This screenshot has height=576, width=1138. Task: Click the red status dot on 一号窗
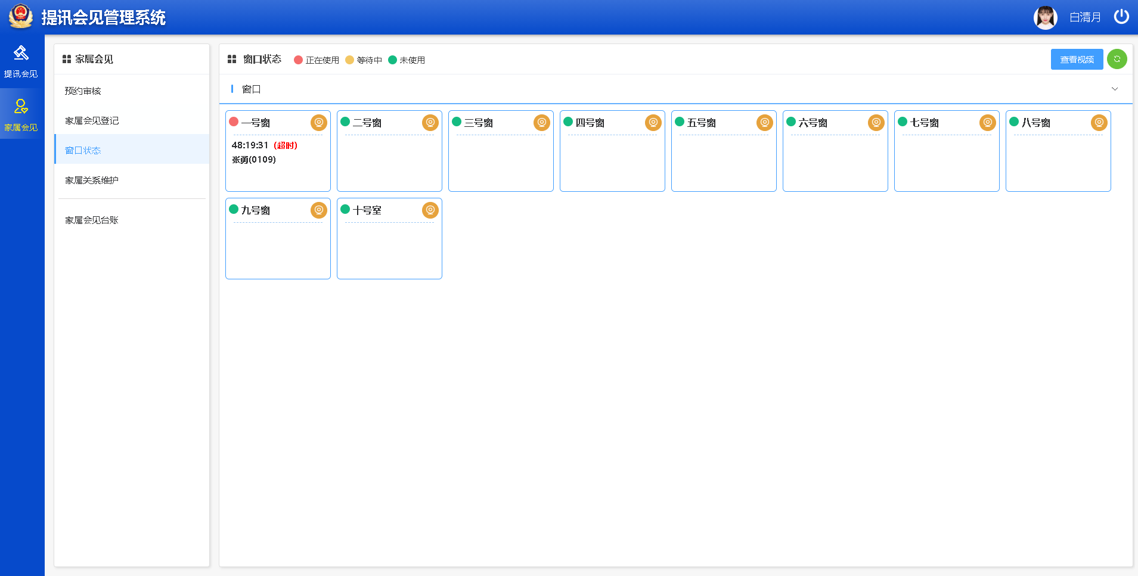click(234, 122)
